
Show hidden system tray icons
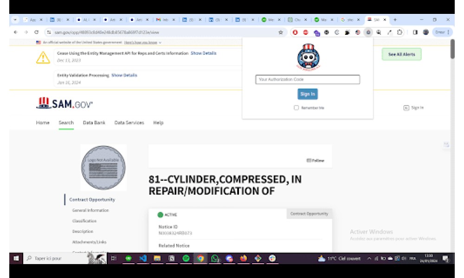(369, 259)
